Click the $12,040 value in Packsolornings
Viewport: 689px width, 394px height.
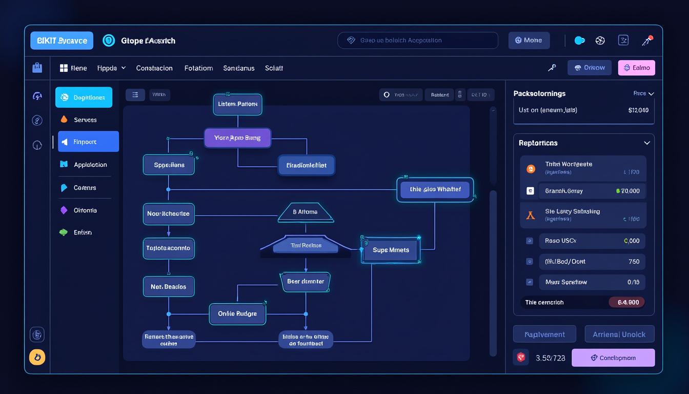pos(638,110)
